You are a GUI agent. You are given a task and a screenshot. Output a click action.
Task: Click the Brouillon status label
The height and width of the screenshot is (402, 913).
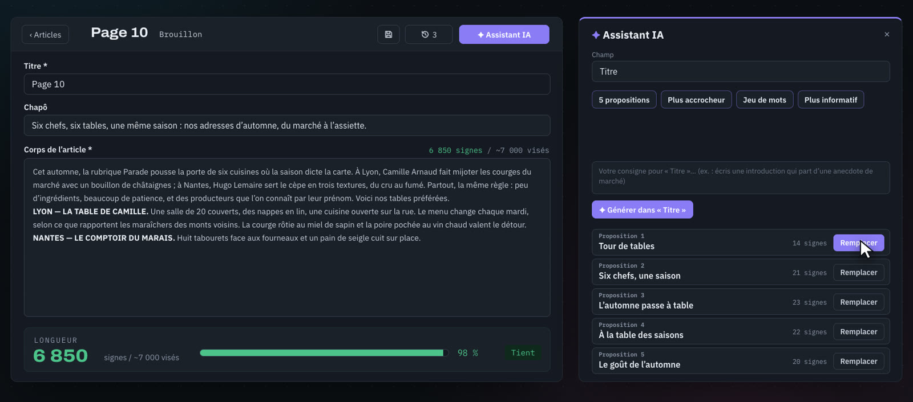tap(180, 34)
